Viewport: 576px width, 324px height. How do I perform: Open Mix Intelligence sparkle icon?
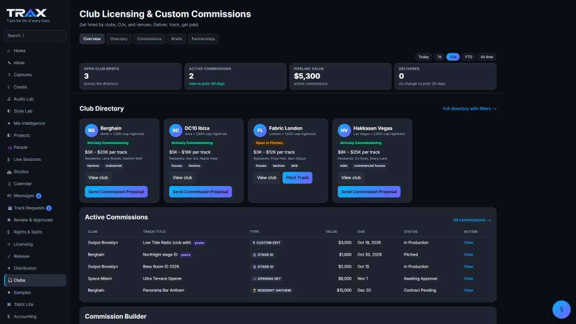click(9, 124)
